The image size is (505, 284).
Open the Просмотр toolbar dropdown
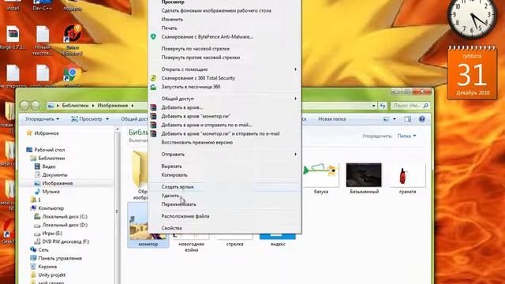(x=90, y=119)
